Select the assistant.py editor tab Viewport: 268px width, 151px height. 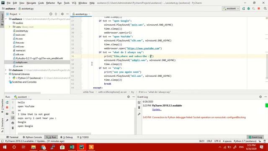pyautogui.click(x=81, y=14)
